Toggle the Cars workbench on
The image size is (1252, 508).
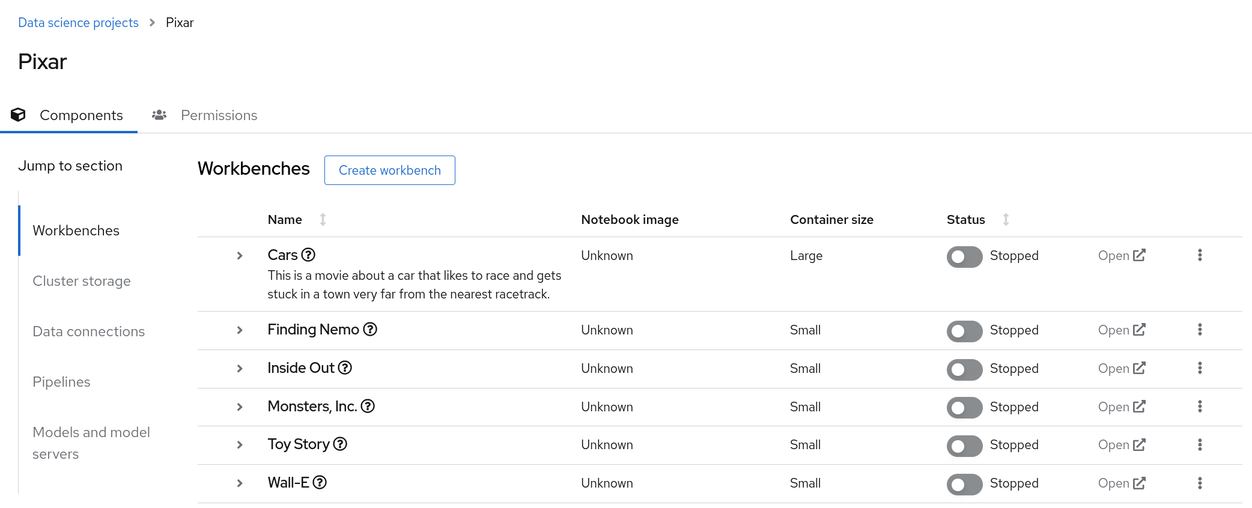pos(964,256)
